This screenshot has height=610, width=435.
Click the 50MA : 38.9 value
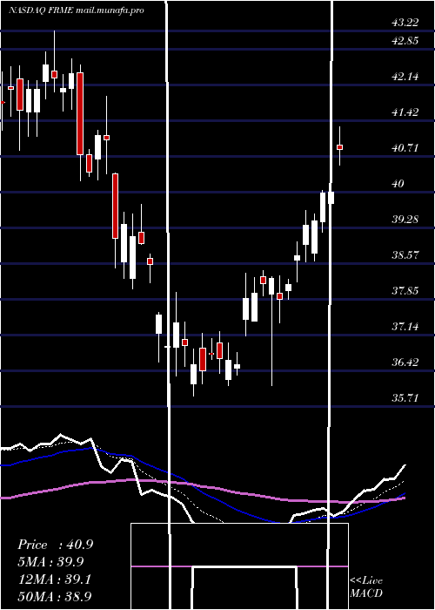pyautogui.click(x=55, y=596)
